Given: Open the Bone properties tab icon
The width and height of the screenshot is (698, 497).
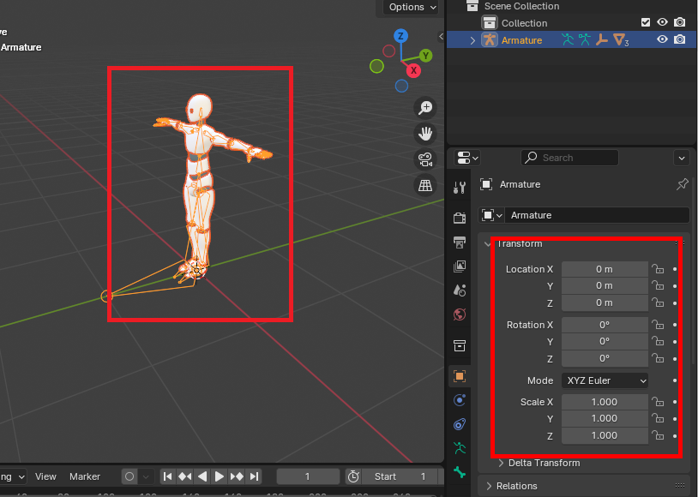Looking at the screenshot, I should (460, 471).
